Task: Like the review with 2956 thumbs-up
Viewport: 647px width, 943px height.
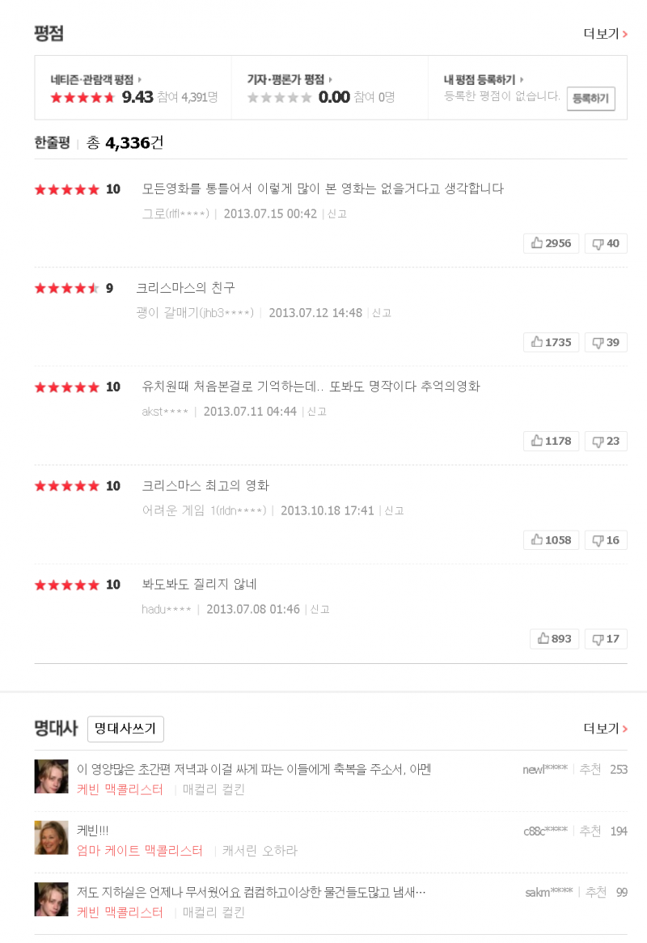Action: click(552, 243)
